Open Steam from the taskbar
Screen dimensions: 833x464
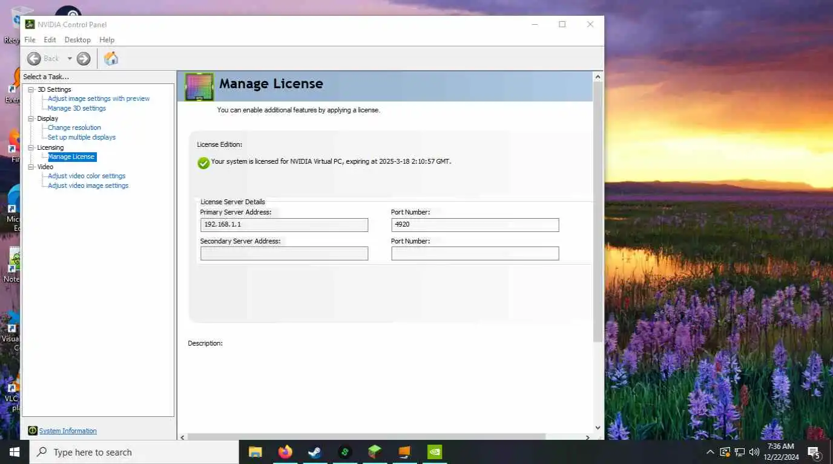pos(315,452)
